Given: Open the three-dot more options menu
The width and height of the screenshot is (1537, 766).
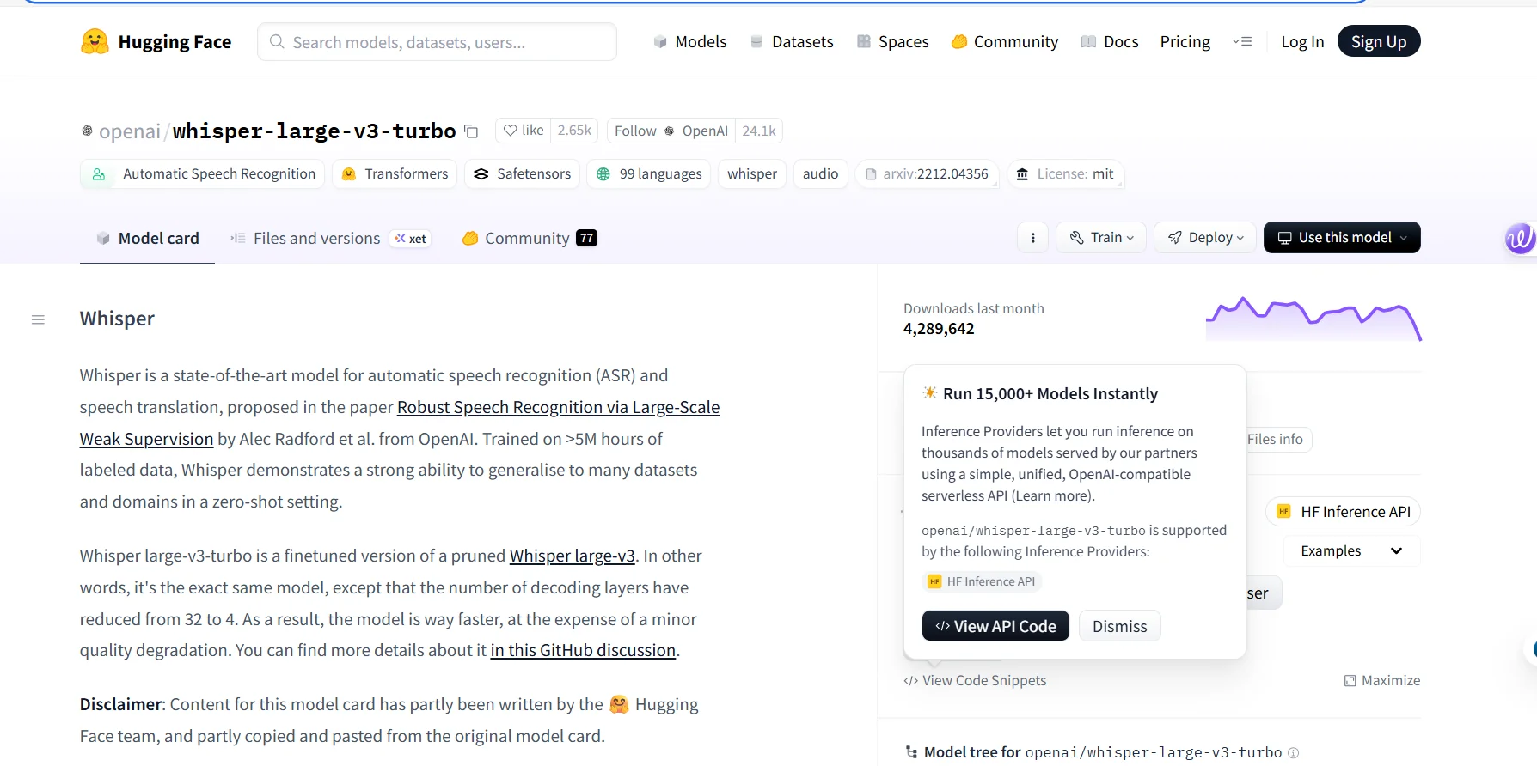Looking at the screenshot, I should tap(1032, 238).
